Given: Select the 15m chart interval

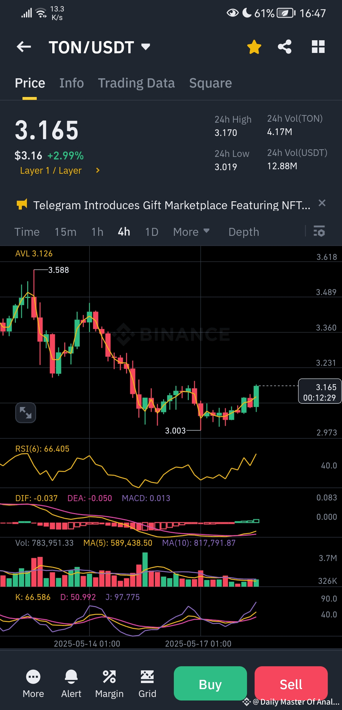Looking at the screenshot, I should coord(66,232).
